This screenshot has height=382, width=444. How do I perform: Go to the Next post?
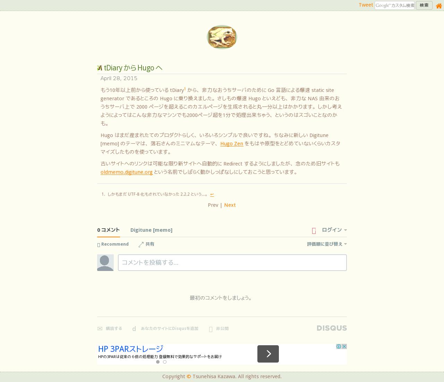(230, 205)
